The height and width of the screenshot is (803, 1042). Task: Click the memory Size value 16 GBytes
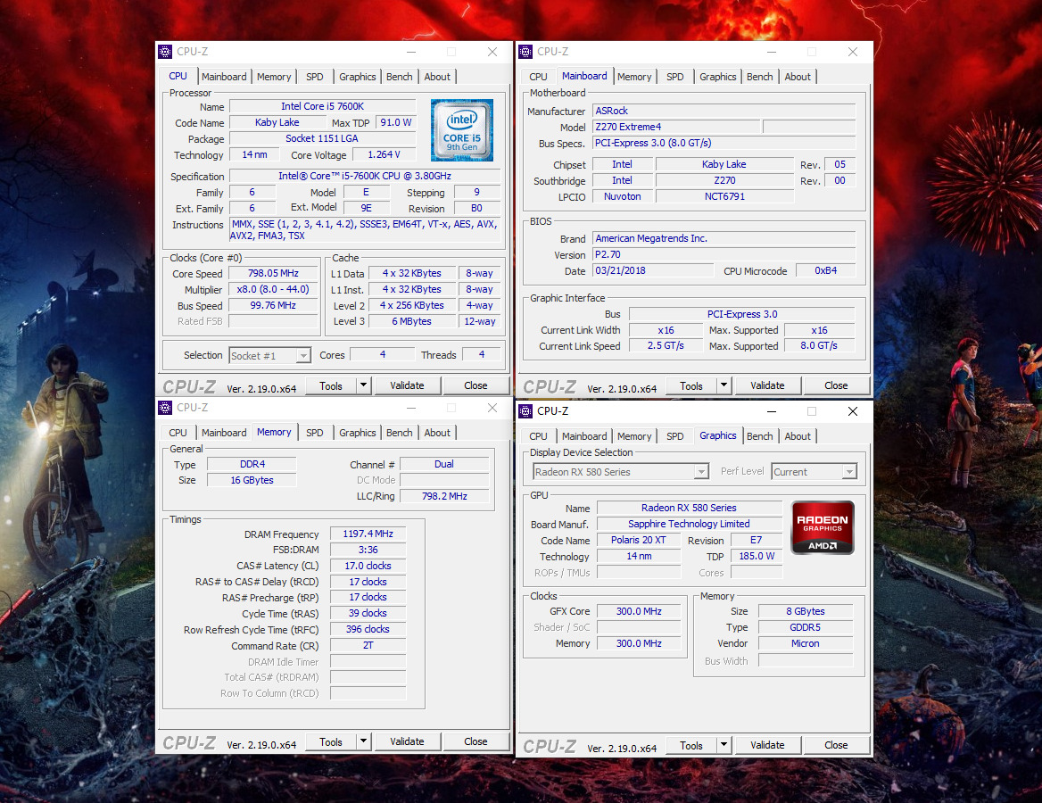252,480
